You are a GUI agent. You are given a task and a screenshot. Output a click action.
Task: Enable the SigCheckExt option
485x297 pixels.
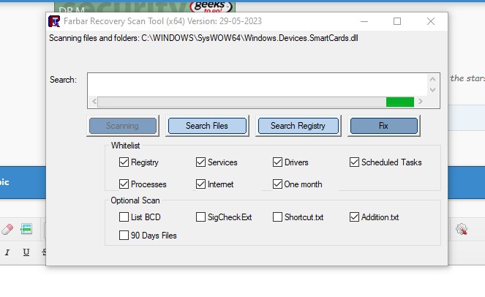(x=200, y=217)
